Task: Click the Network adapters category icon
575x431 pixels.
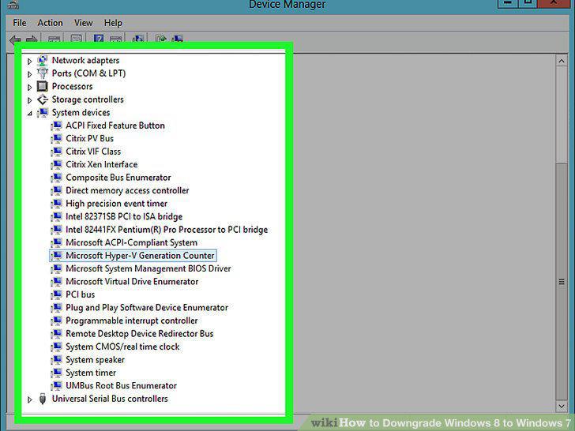Action: 43,60
